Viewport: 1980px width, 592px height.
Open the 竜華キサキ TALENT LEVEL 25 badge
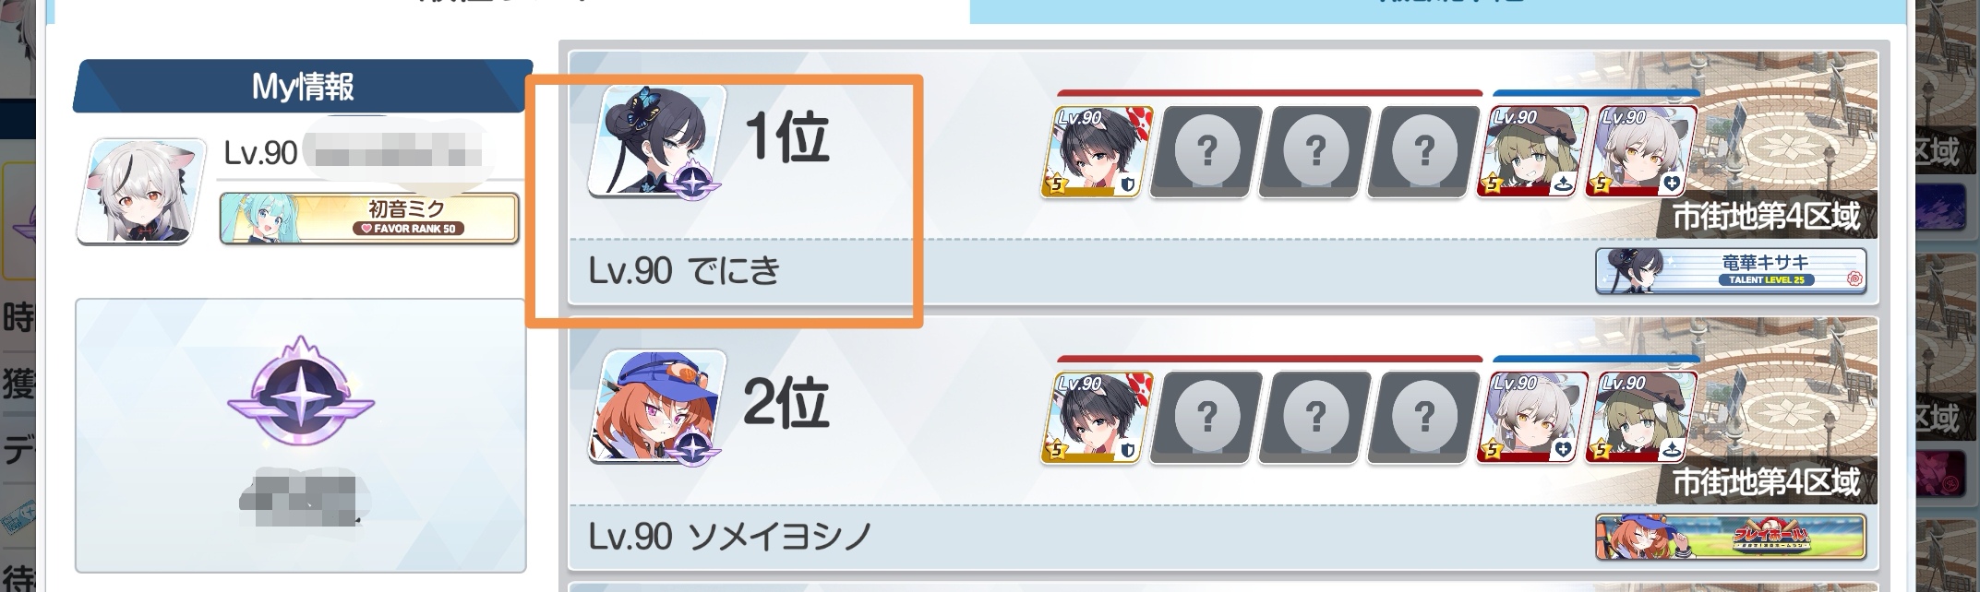click(1731, 271)
